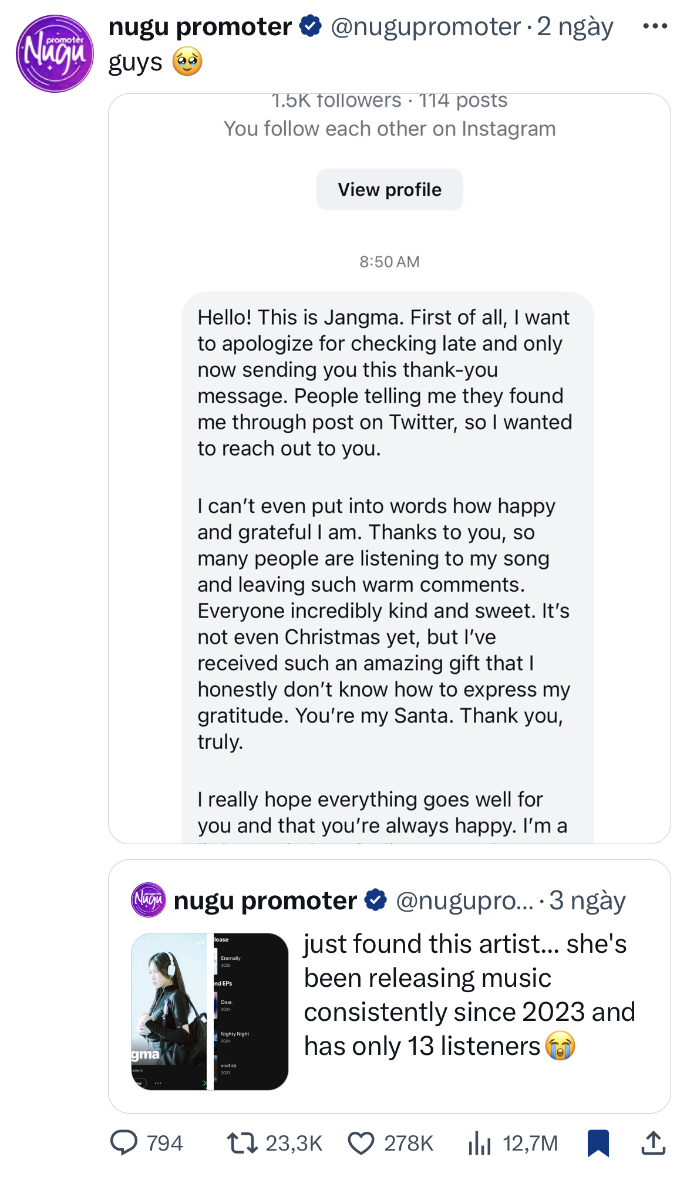The width and height of the screenshot is (687, 1177).
Task: Open the @nugupromoter handle link
Action: [426, 26]
